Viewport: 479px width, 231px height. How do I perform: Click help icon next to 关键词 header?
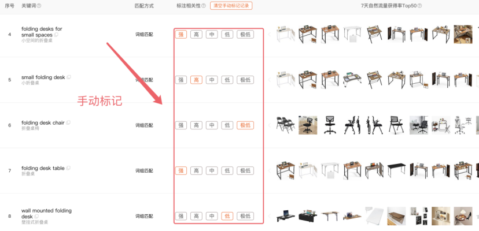[x=39, y=6]
